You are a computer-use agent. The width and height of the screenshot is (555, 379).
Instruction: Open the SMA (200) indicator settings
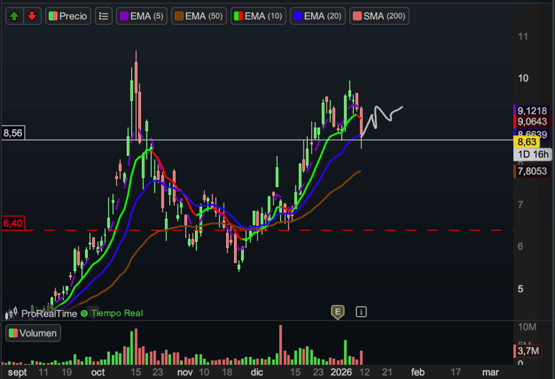(379, 16)
